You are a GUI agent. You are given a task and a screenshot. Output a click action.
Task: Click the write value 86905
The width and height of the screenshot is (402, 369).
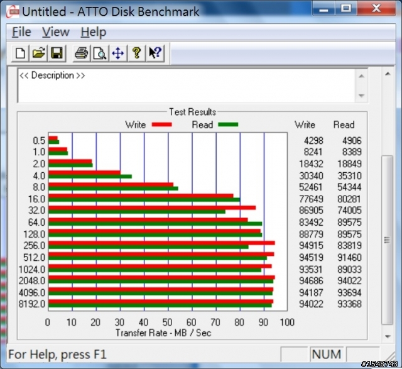312,211
